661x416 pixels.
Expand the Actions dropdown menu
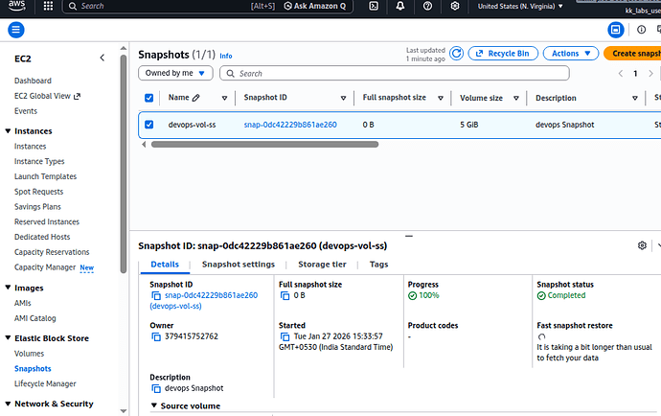pos(570,54)
